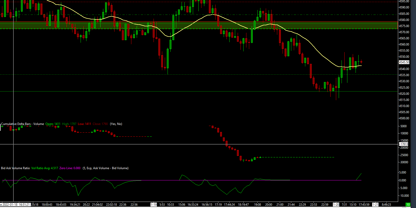
Task: Click the -17613 crosshair value label
Action: click(x=404, y=144)
